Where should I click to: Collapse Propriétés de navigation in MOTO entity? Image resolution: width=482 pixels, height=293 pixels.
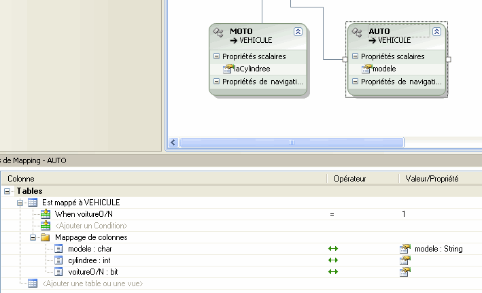216,82
